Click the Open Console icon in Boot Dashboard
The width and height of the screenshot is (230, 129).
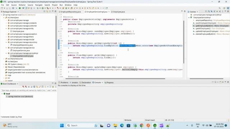(x=34, y=87)
